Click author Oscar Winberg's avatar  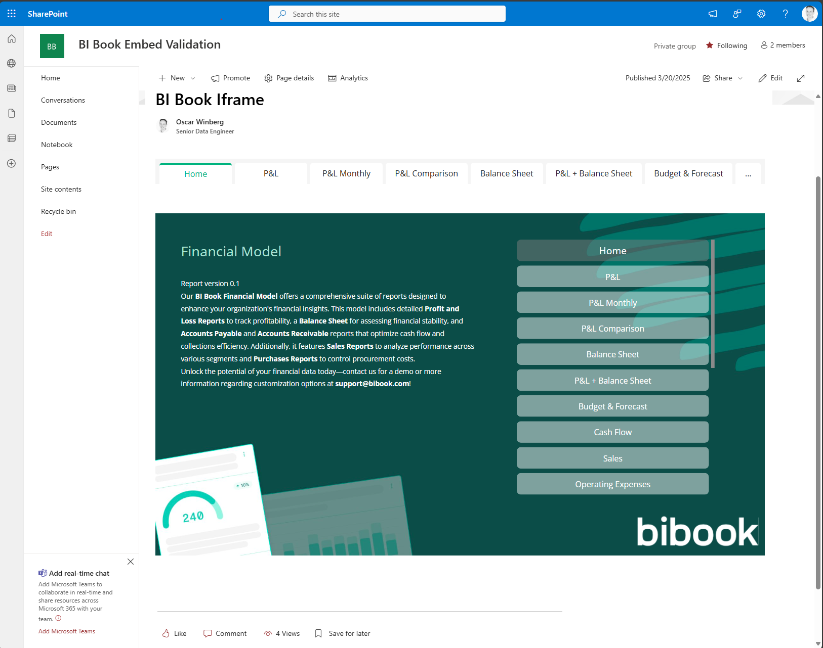163,125
